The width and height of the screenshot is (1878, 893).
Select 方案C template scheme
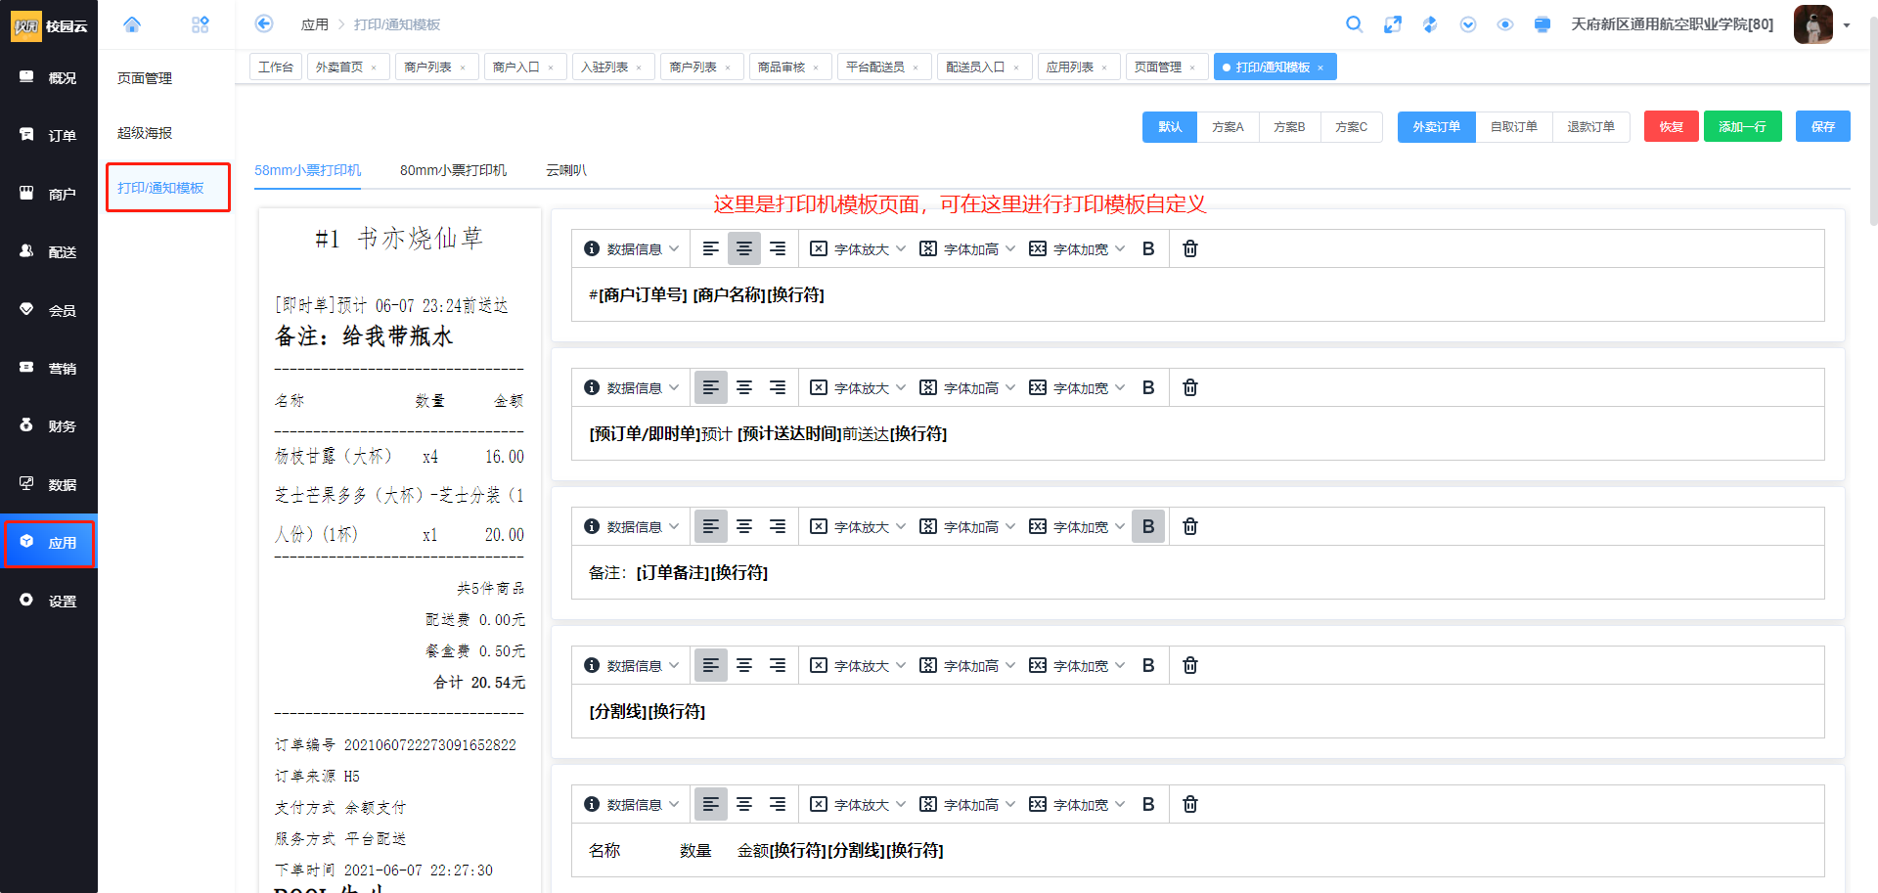[x=1351, y=126]
